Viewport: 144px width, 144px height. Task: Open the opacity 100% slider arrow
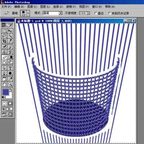[x=89, y=13]
